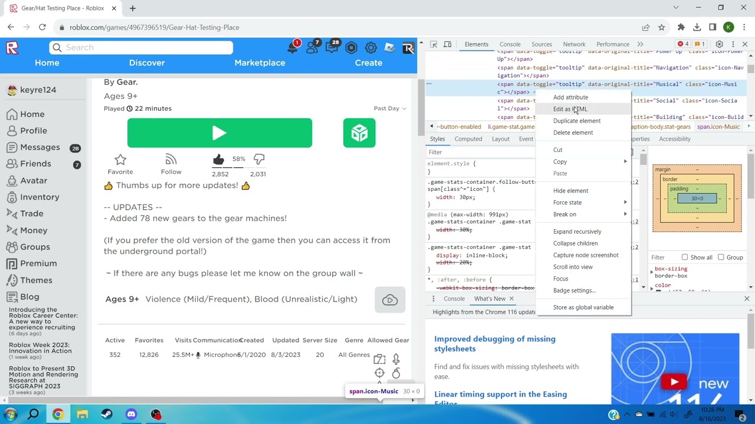Choose Store as global variable
Viewport: 755px width, 424px height.
[584, 307]
